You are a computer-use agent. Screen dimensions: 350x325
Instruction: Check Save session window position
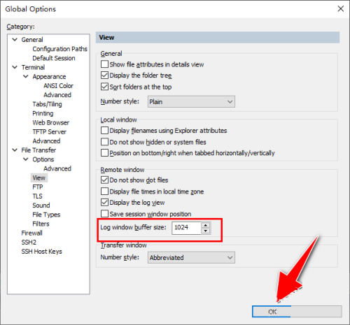click(104, 214)
